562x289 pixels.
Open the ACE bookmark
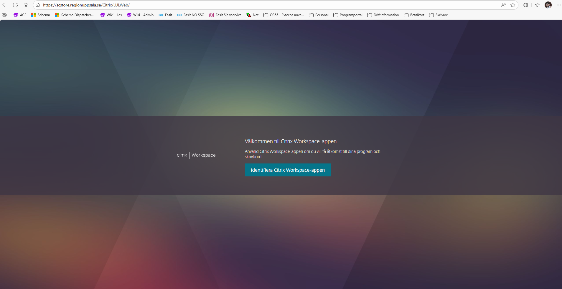pos(20,15)
